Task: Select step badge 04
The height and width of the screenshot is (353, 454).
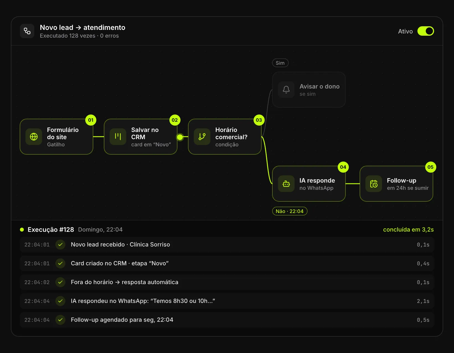Action: [343, 167]
